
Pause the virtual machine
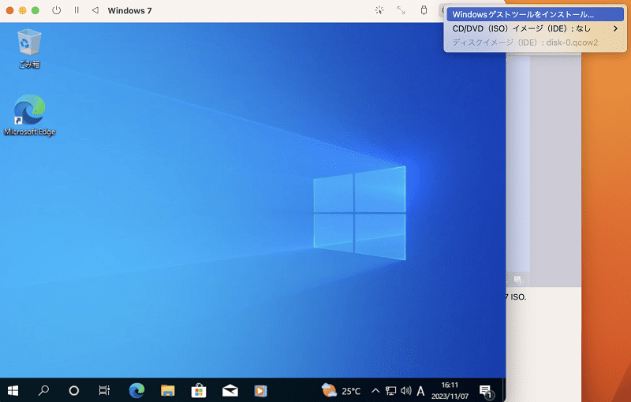(x=77, y=10)
